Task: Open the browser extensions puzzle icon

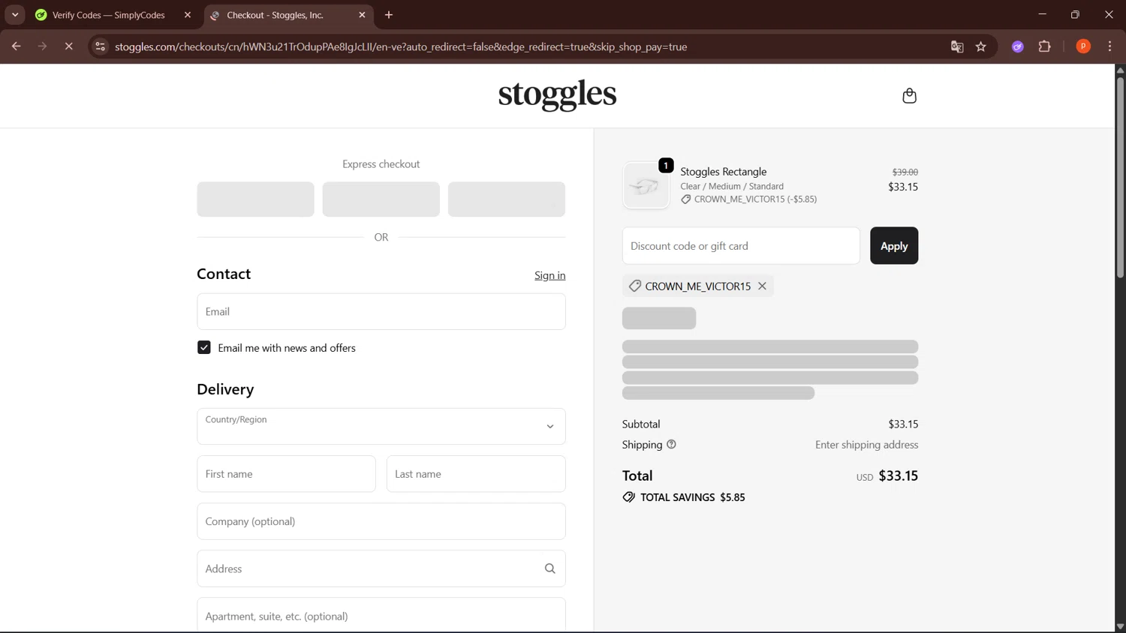Action: (1044, 46)
